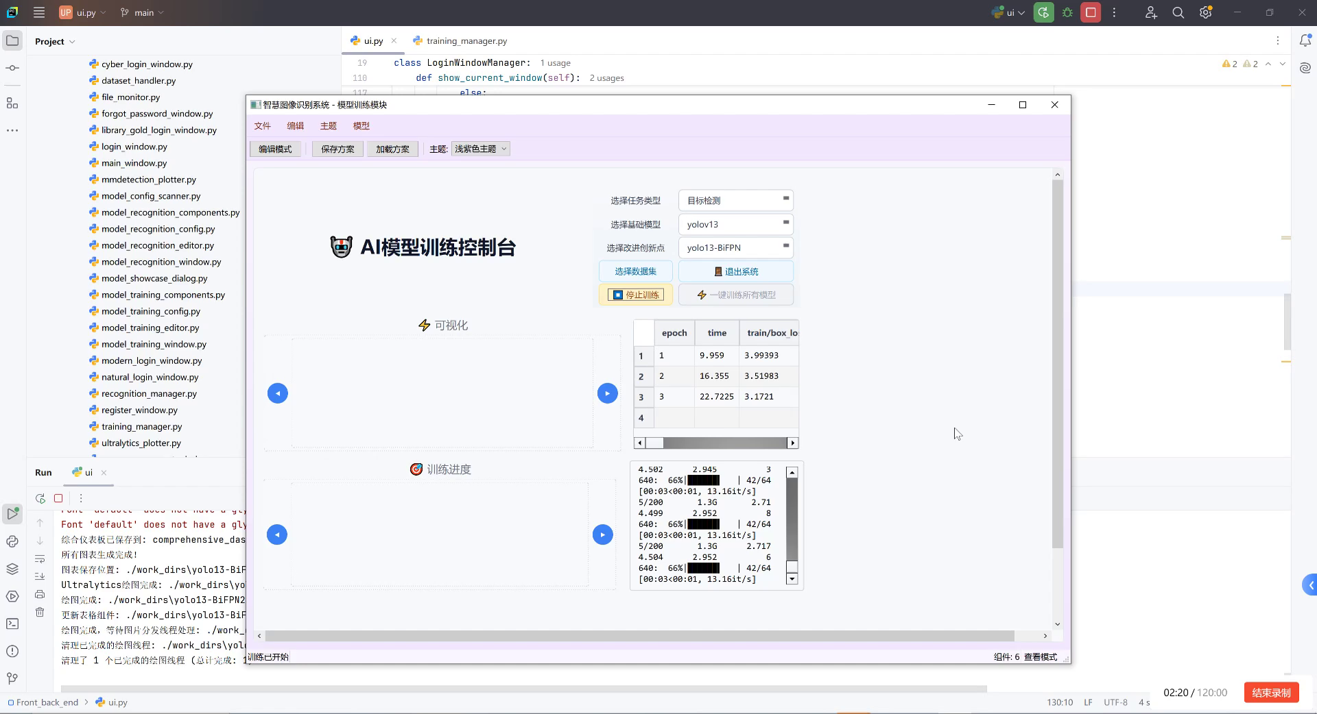The height and width of the screenshot is (714, 1317).
Task: Open the 浅紫色主题 theme dropdown
Action: (481, 149)
